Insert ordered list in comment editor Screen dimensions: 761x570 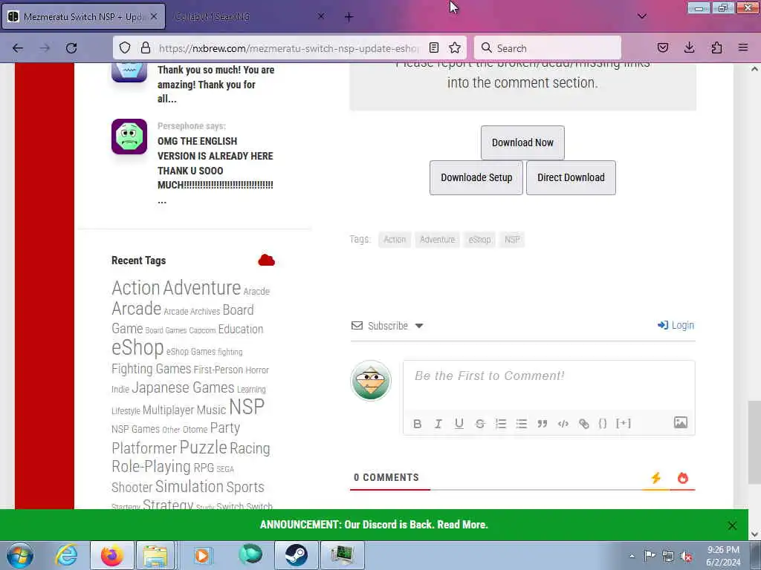[501, 424]
